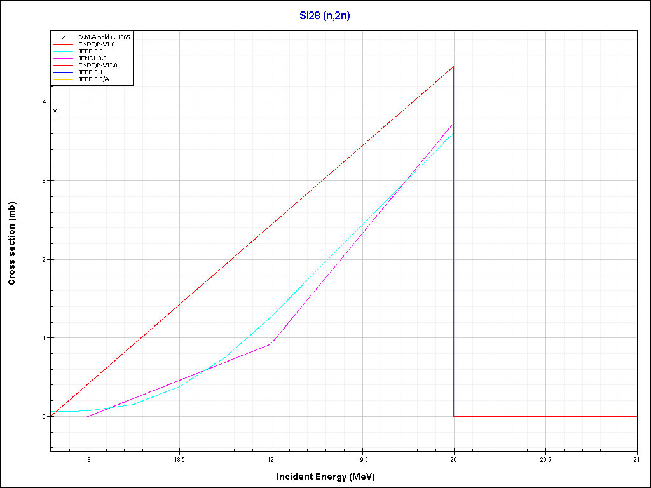Viewport: 651px width, 488px height.
Task: Click the D.M.Arnold+ 1965 'x' legend marker
Action: coord(63,37)
